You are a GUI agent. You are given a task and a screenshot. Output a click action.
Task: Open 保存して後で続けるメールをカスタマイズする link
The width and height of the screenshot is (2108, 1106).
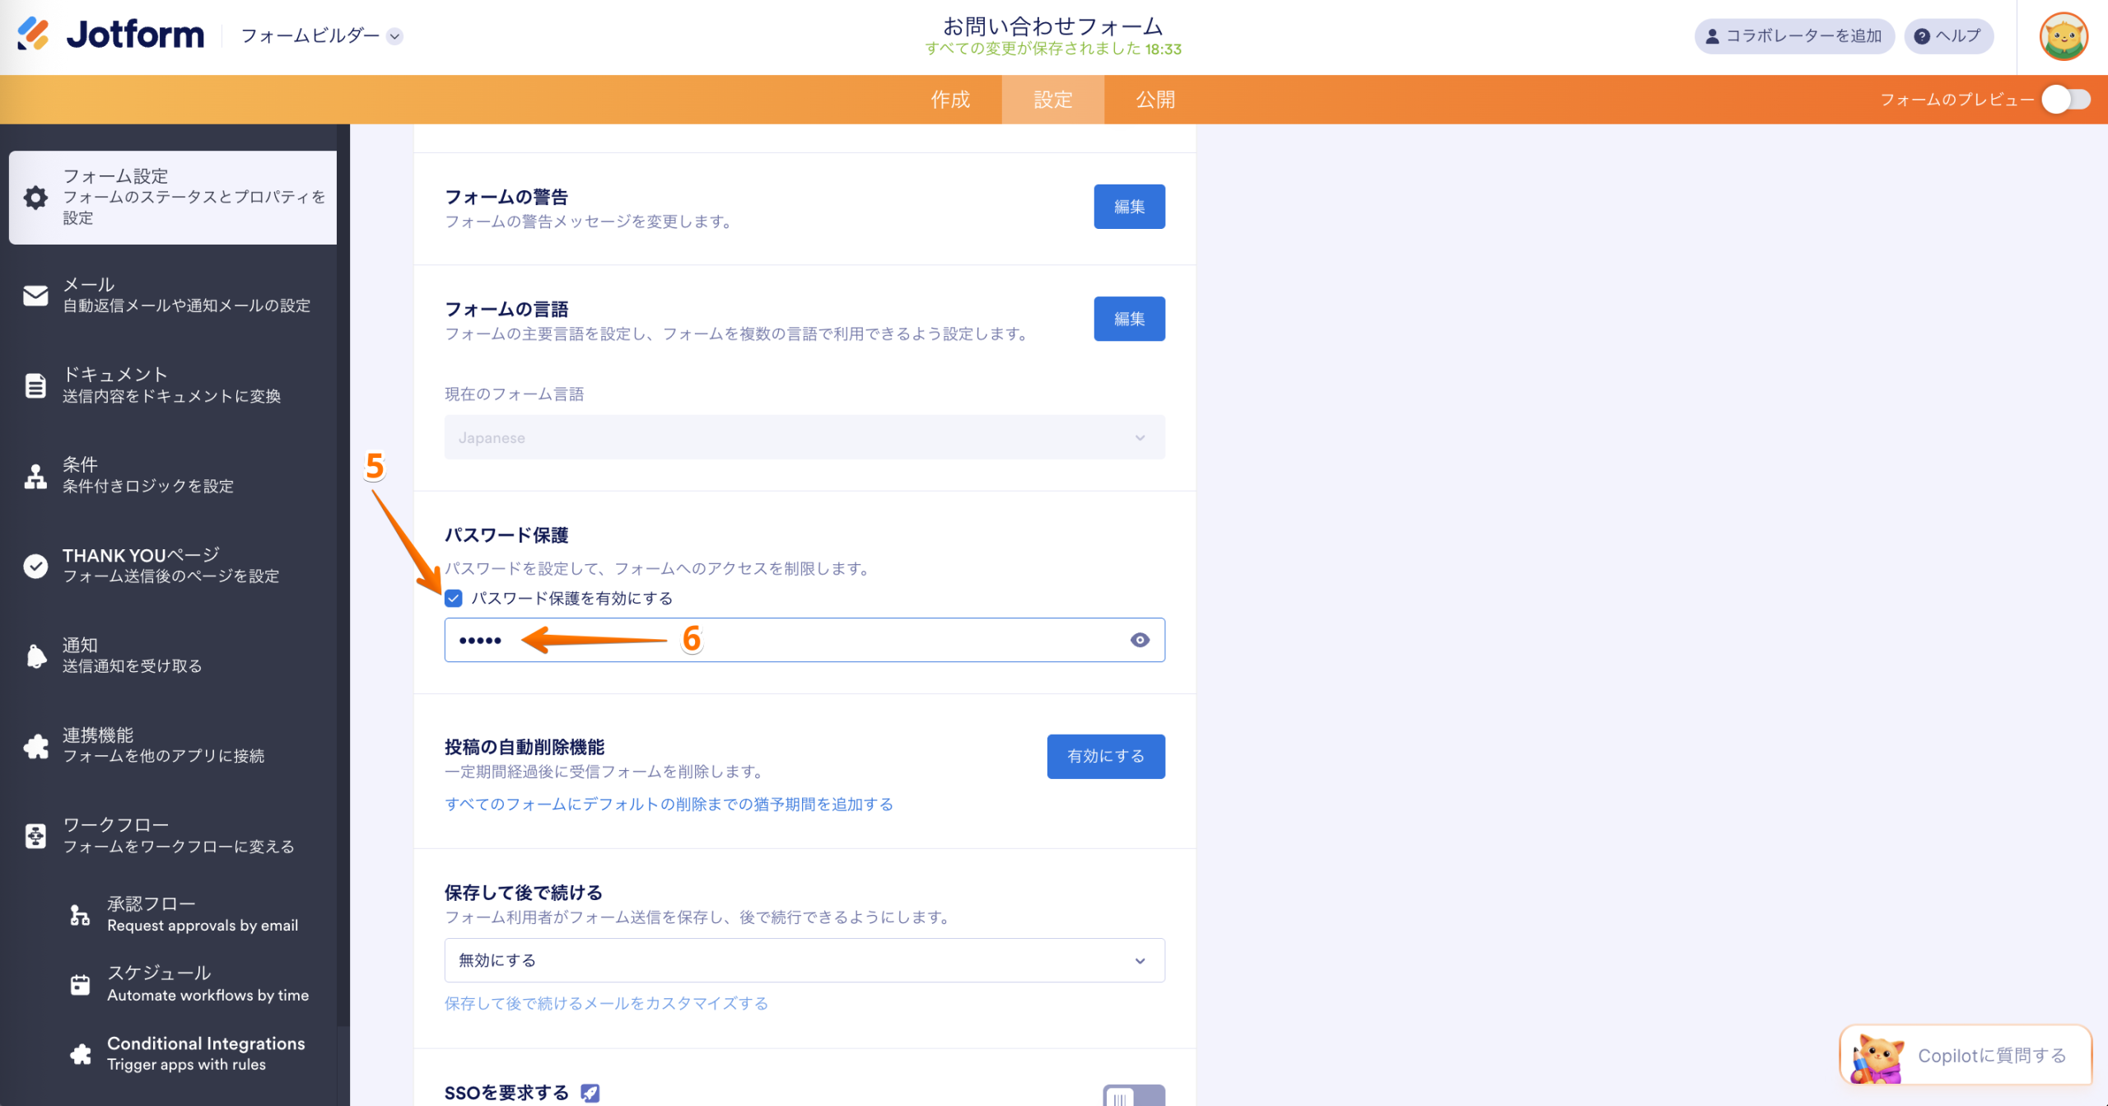606,1003
